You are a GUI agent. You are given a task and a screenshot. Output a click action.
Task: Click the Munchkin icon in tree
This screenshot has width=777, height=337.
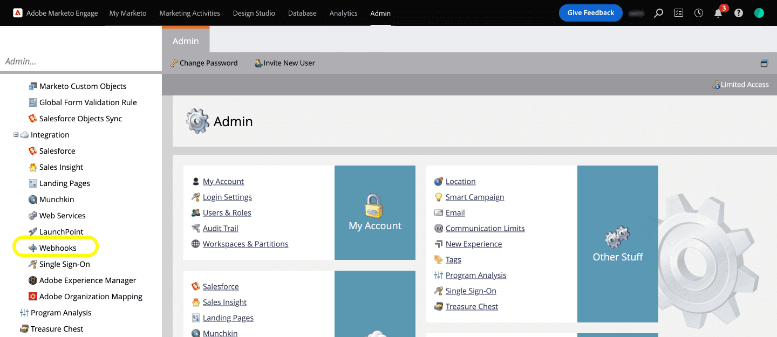33,200
